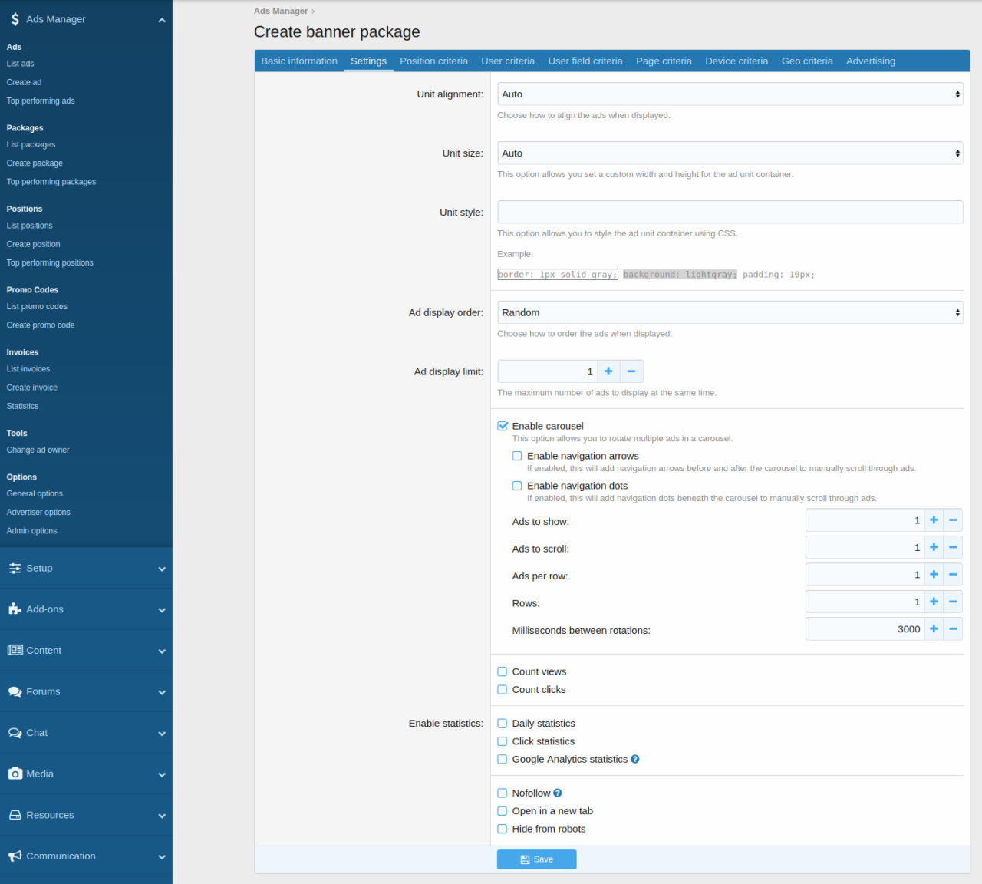This screenshot has width=982, height=884.
Task: Open the Create package link
Action: coord(35,163)
